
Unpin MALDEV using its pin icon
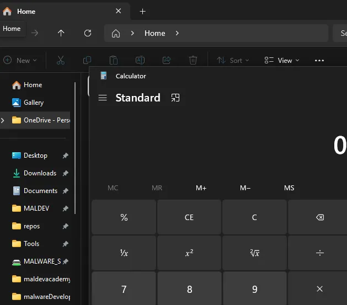tap(65, 208)
